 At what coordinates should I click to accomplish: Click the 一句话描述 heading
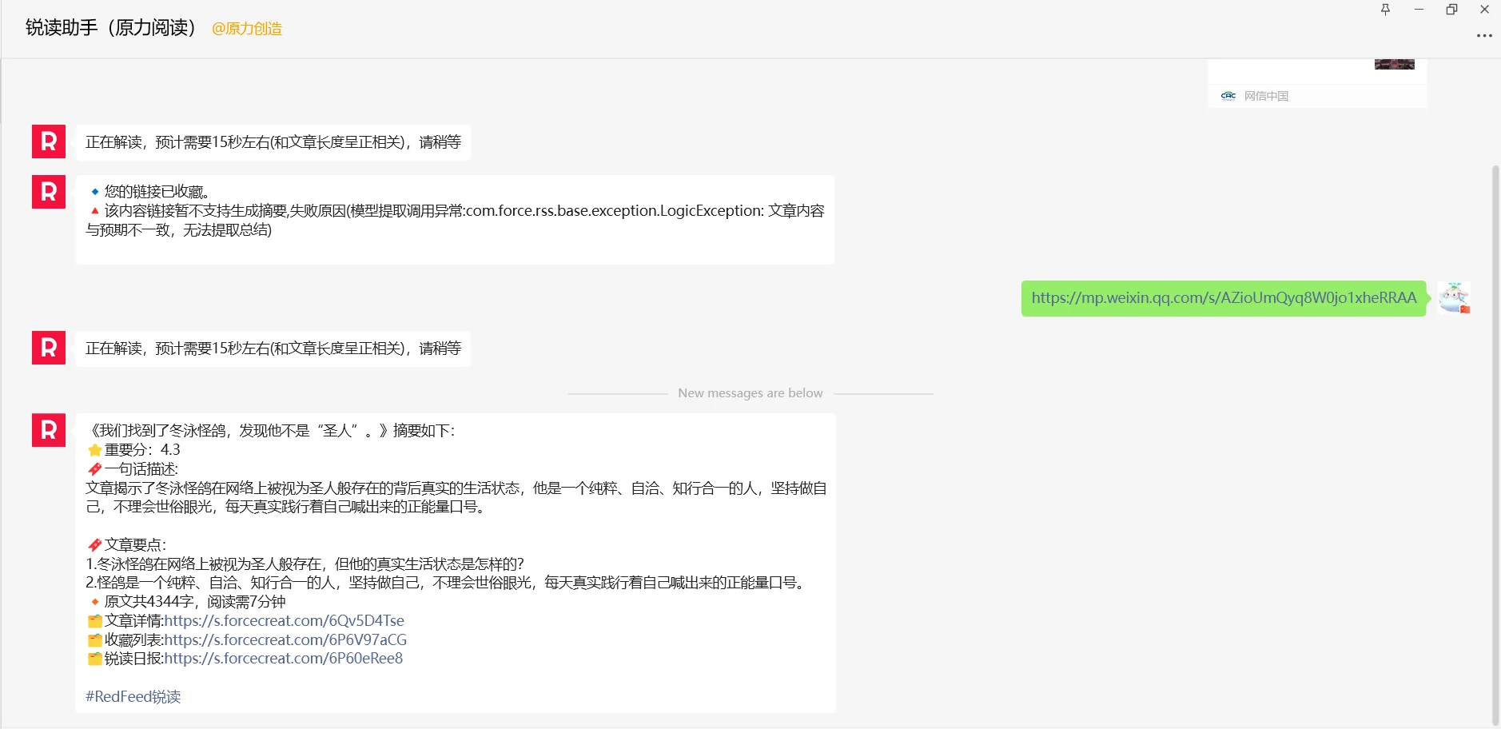click(133, 469)
